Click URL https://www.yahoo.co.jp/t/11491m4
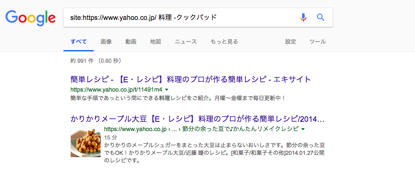This screenshot has height=171, width=415. pyautogui.click(x=116, y=90)
